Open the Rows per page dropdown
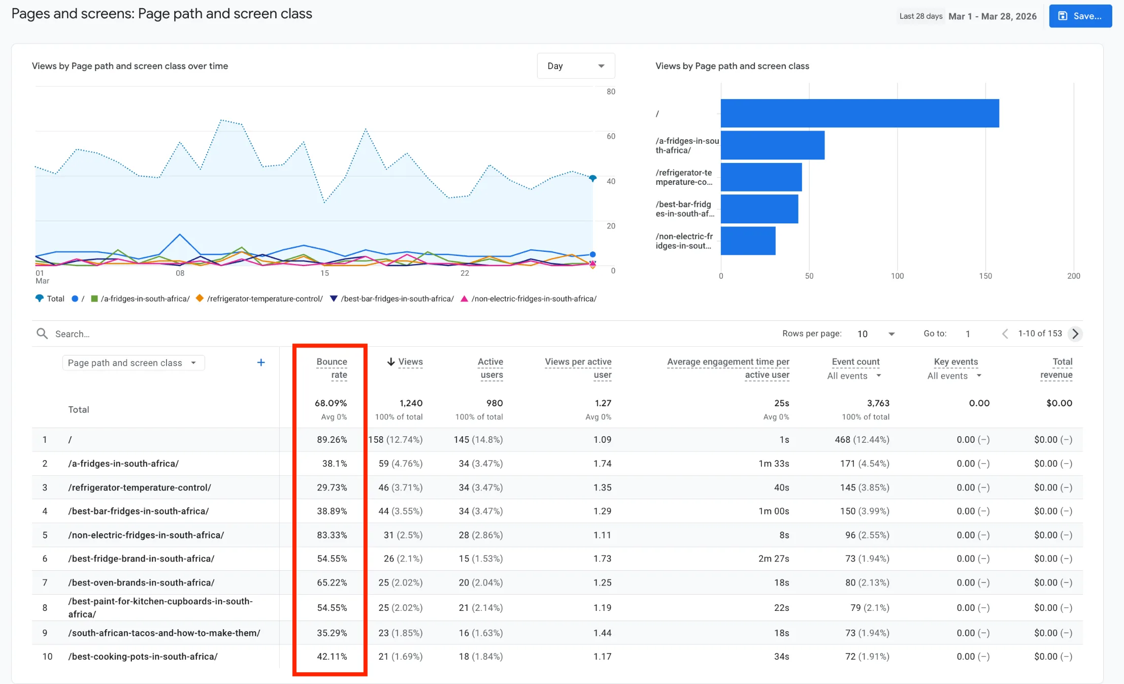This screenshot has width=1124, height=684. 876,334
